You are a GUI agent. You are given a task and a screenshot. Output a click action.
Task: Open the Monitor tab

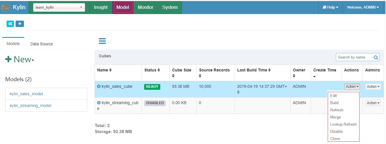point(146,7)
